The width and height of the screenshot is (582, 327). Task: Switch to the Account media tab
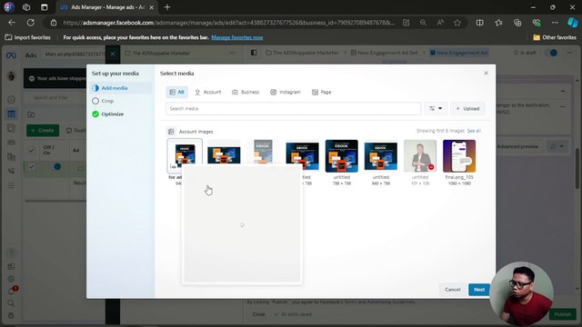pyautogui.click(x=208, y=92)
